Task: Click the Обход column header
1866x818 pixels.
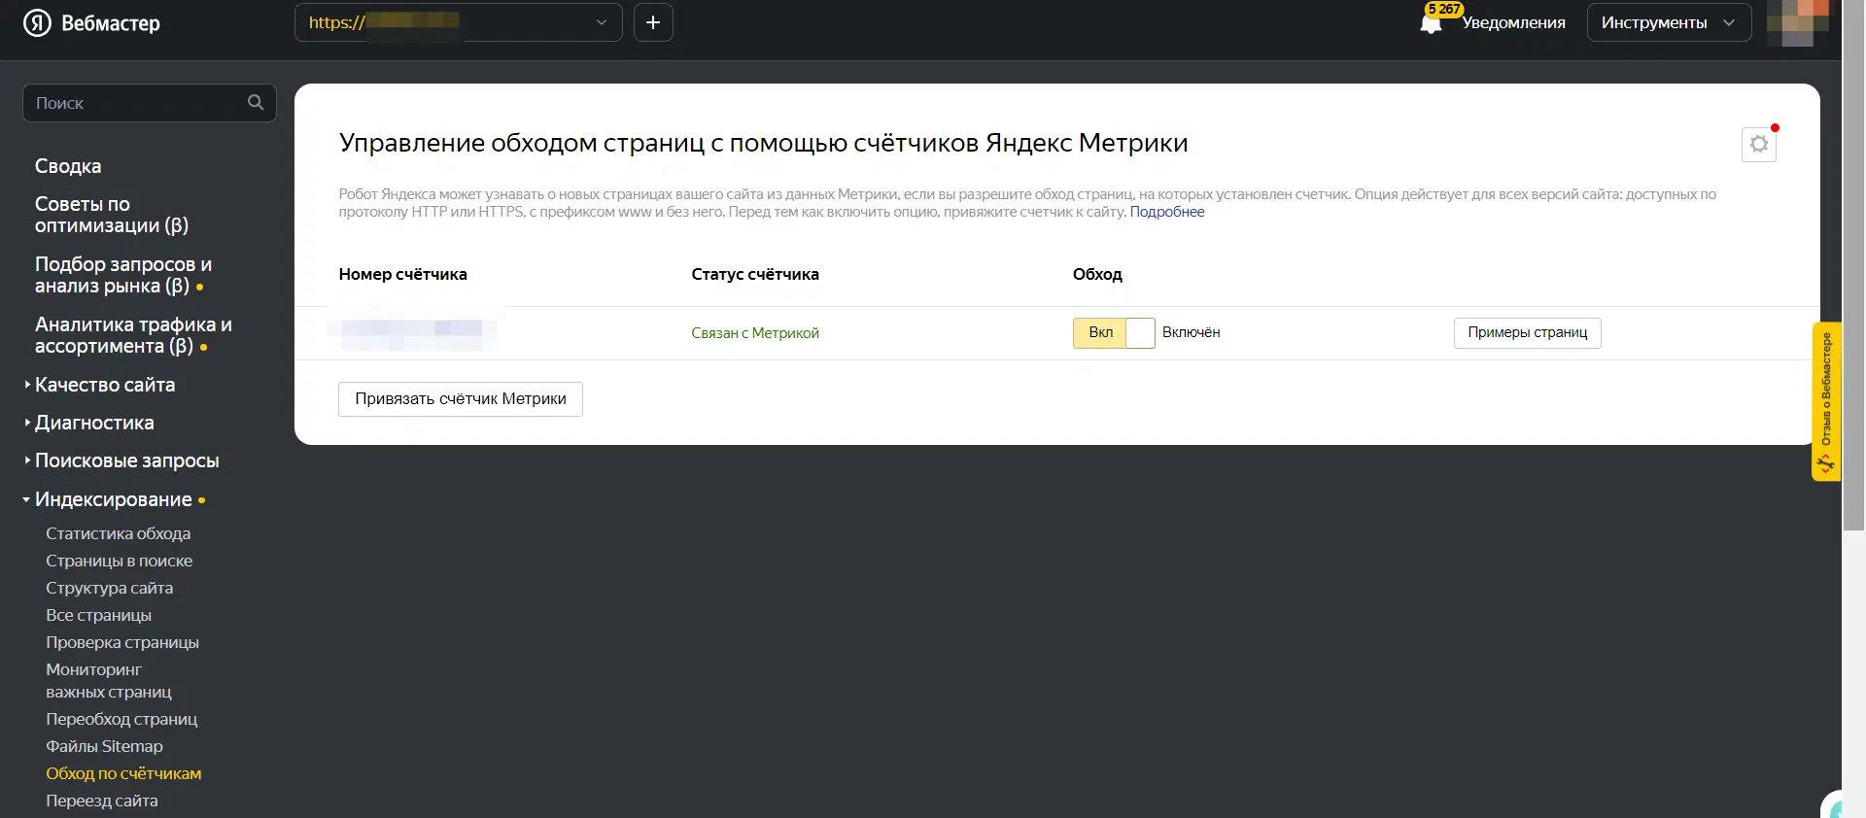Action: click(x=1097, y=274)
